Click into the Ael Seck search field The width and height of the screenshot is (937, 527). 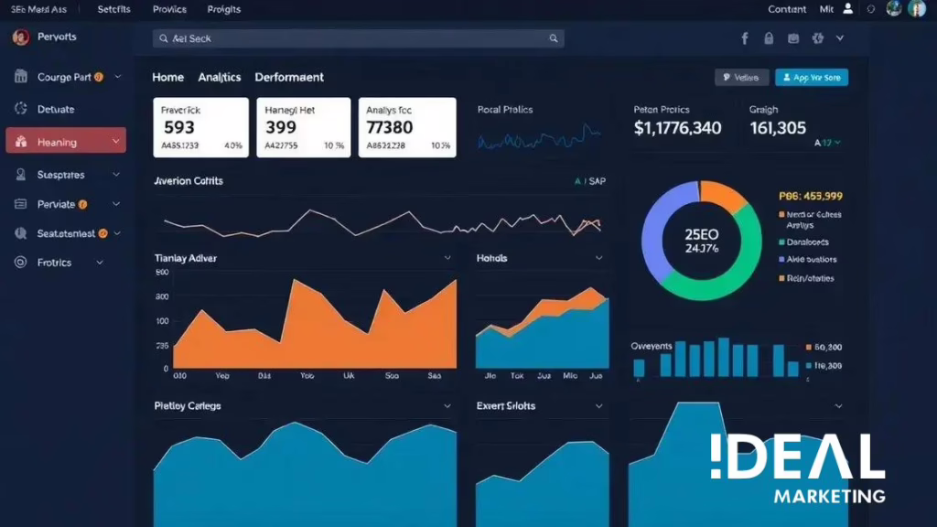click(357, 39)
